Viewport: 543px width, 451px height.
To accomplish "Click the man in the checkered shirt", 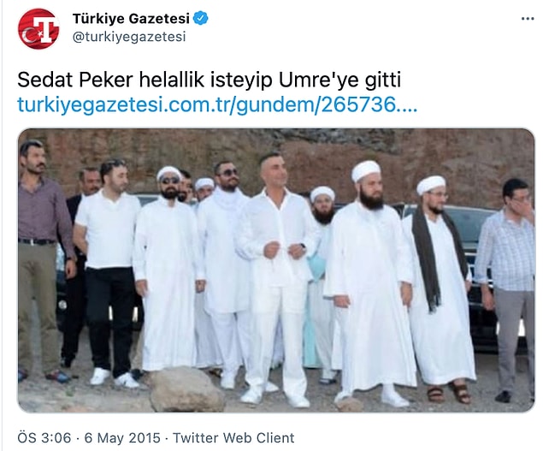I will point(505,289).
